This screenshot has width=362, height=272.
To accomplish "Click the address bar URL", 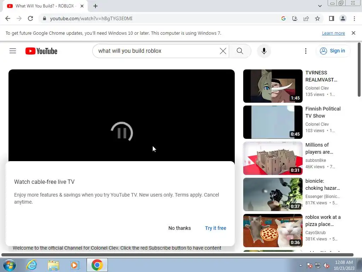I will 91,18.
